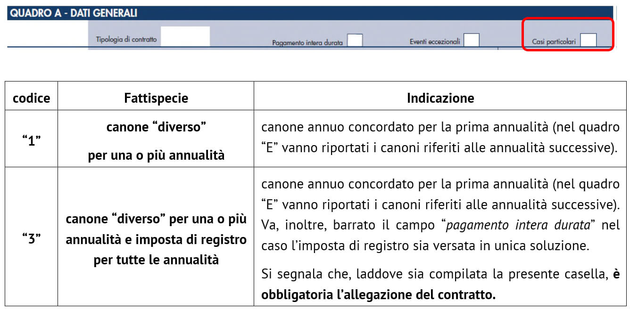This screenshot has height=310, width=630.
Task: Select the codice column header
Action: tap(32, 98)
